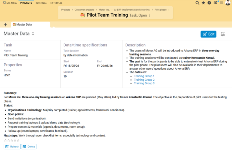Click start date Fri 15/05/26

[71, 66]
